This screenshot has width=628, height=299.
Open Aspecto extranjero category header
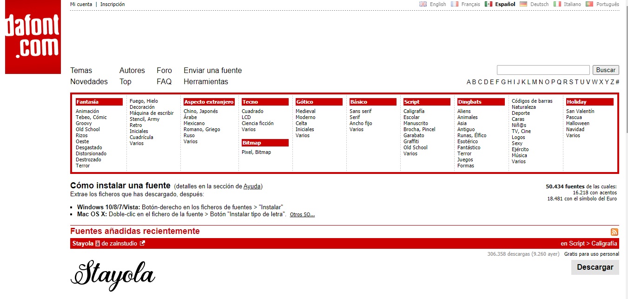[x=209, y=102]
